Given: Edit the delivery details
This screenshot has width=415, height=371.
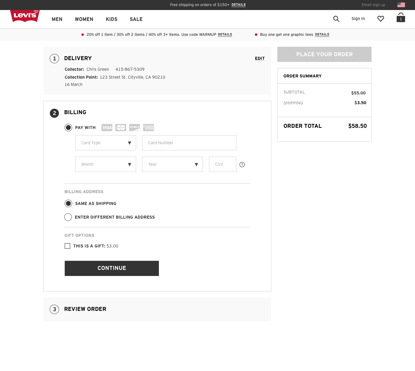Looking at the screenshot, I should (260, 58).
